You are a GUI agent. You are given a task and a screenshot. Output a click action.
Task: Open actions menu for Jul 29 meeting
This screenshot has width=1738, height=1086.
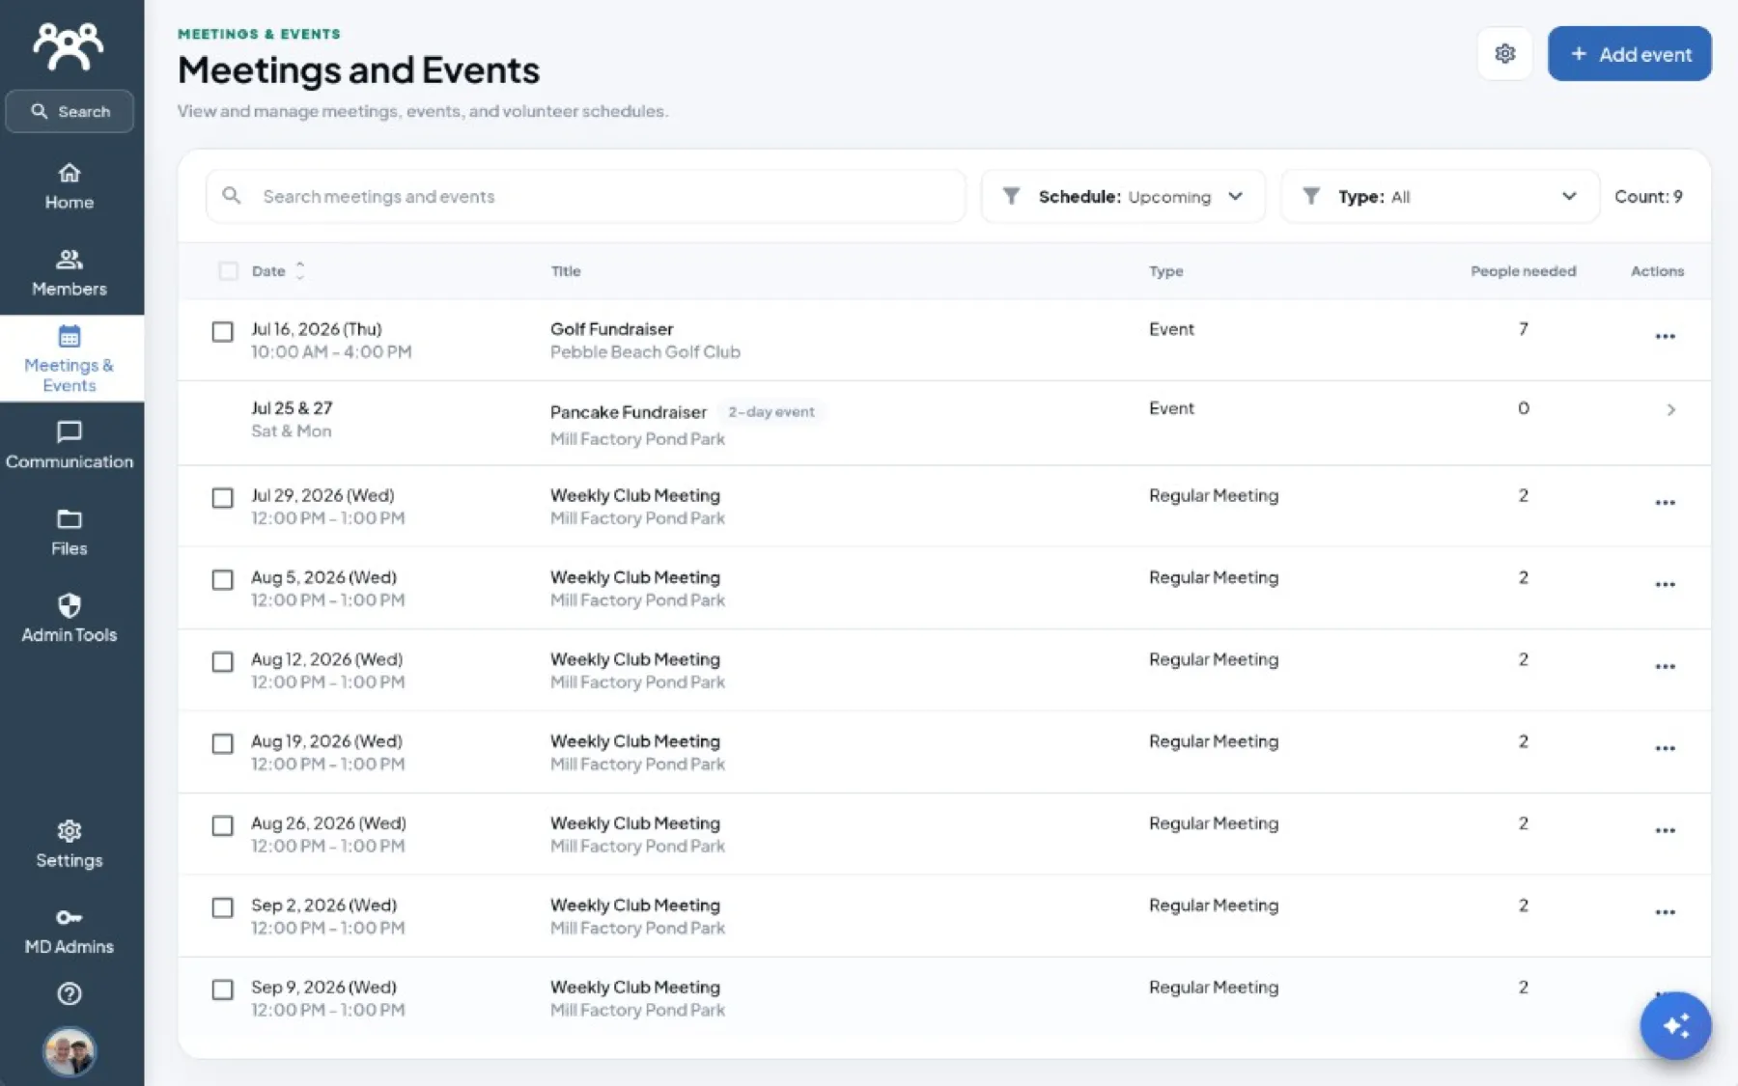pos(1665,503)
